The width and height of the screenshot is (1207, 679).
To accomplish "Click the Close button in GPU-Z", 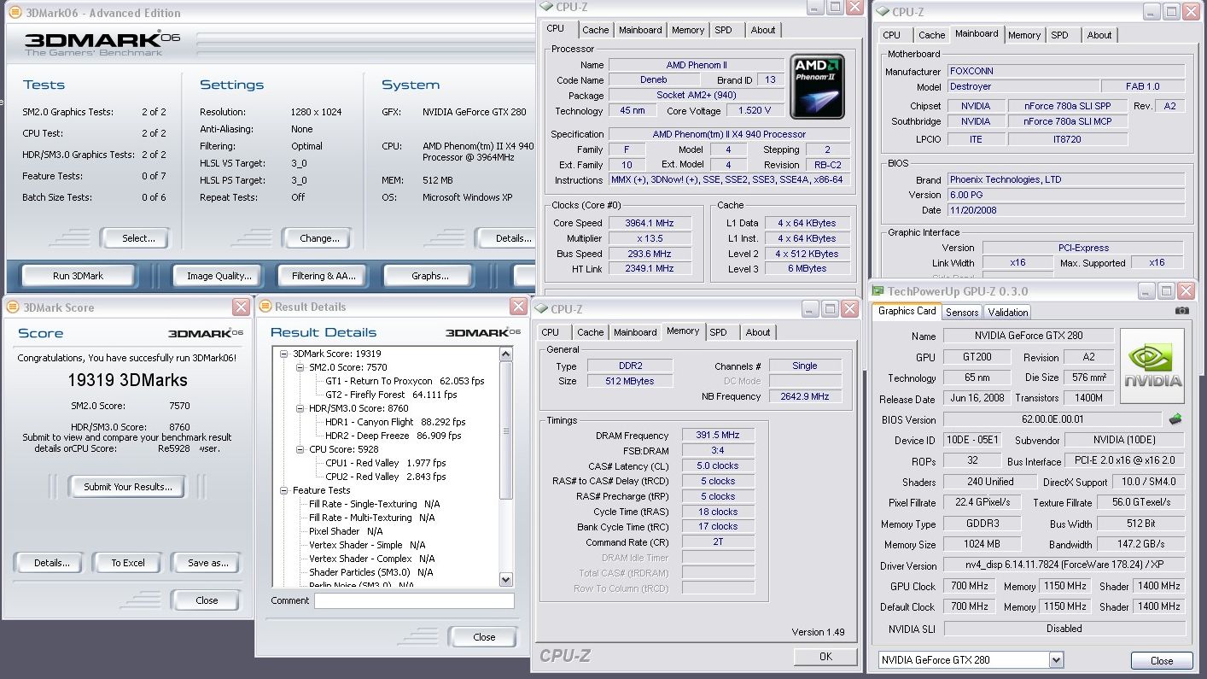I will pos(1161,660).
